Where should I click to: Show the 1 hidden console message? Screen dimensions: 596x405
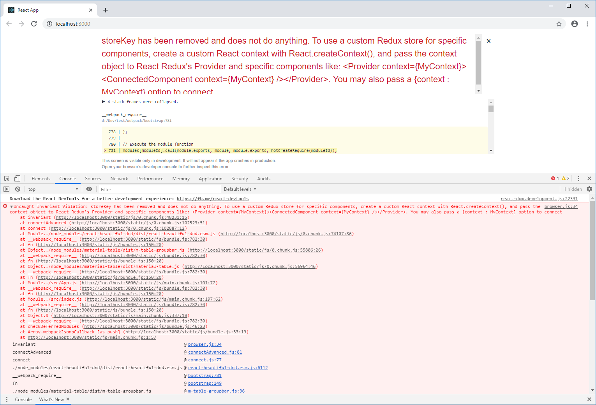pos(572,189)
